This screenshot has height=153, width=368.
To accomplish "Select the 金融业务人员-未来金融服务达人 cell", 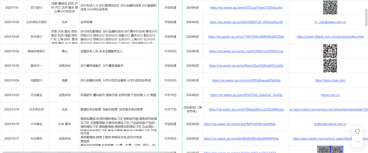I will tap(119, 51).
